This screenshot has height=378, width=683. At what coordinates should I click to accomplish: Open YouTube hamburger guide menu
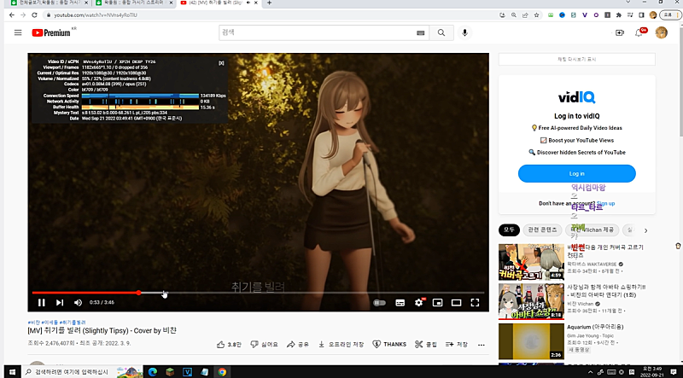point(18,32)
